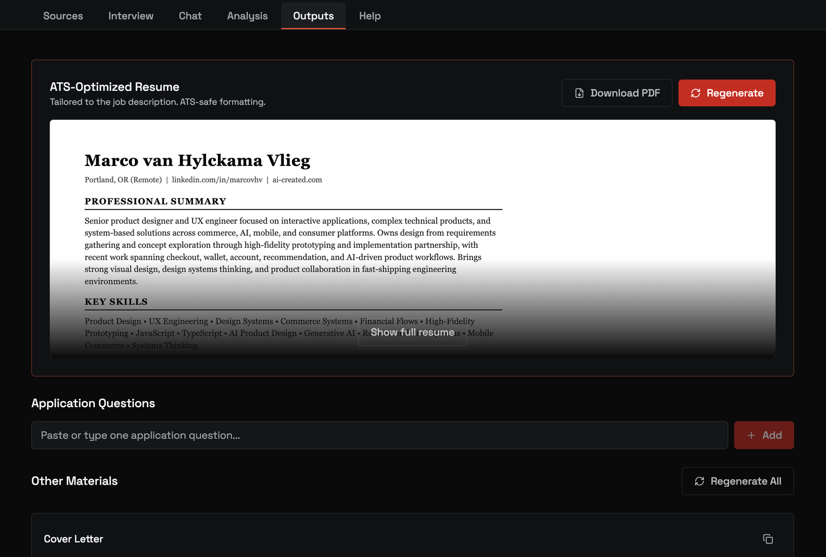This screenshot has width=826, height=557.
Task: Click the download icon beside Download PDF
Action: click(579, 93)
